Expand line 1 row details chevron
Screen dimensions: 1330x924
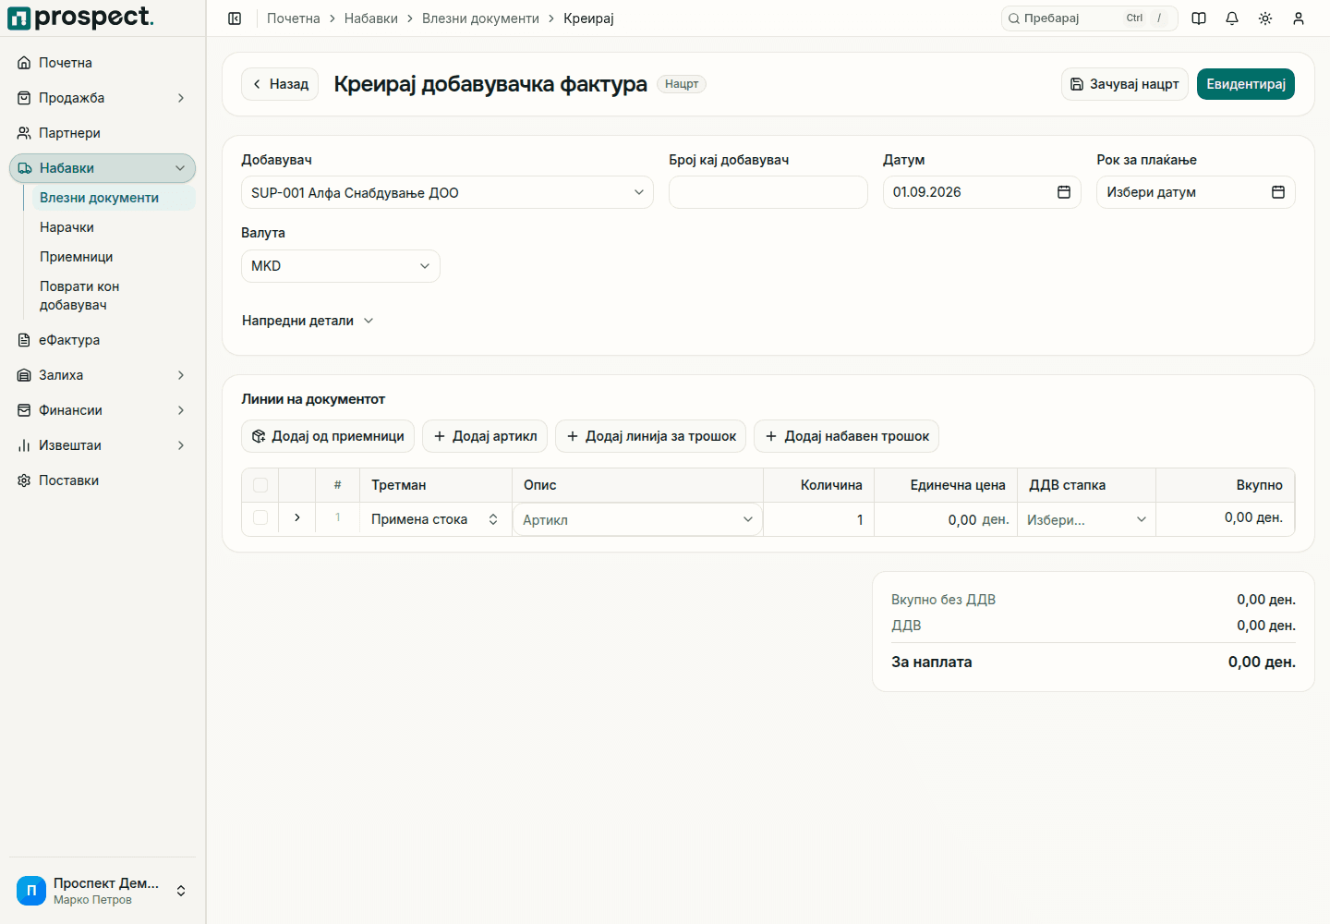pos(296,518)
